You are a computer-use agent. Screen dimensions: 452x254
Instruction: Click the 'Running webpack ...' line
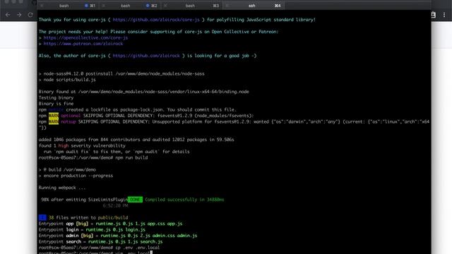click(62, 188)
